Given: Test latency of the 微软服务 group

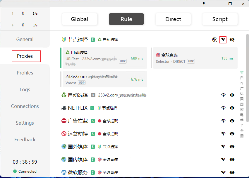Looking at the screenshot, I should click(x=223, y=172).
